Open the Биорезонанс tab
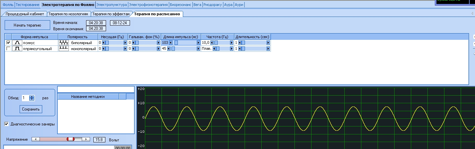Viewport: 475px width, 149px height. pos(180,5)
